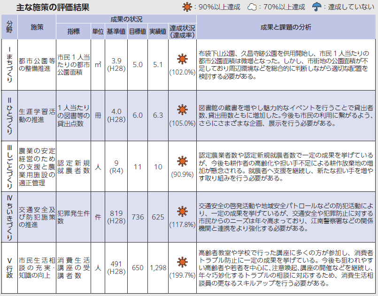Click the sun icon in the legend
Screen dimensions: 378x296
[189, 7]
